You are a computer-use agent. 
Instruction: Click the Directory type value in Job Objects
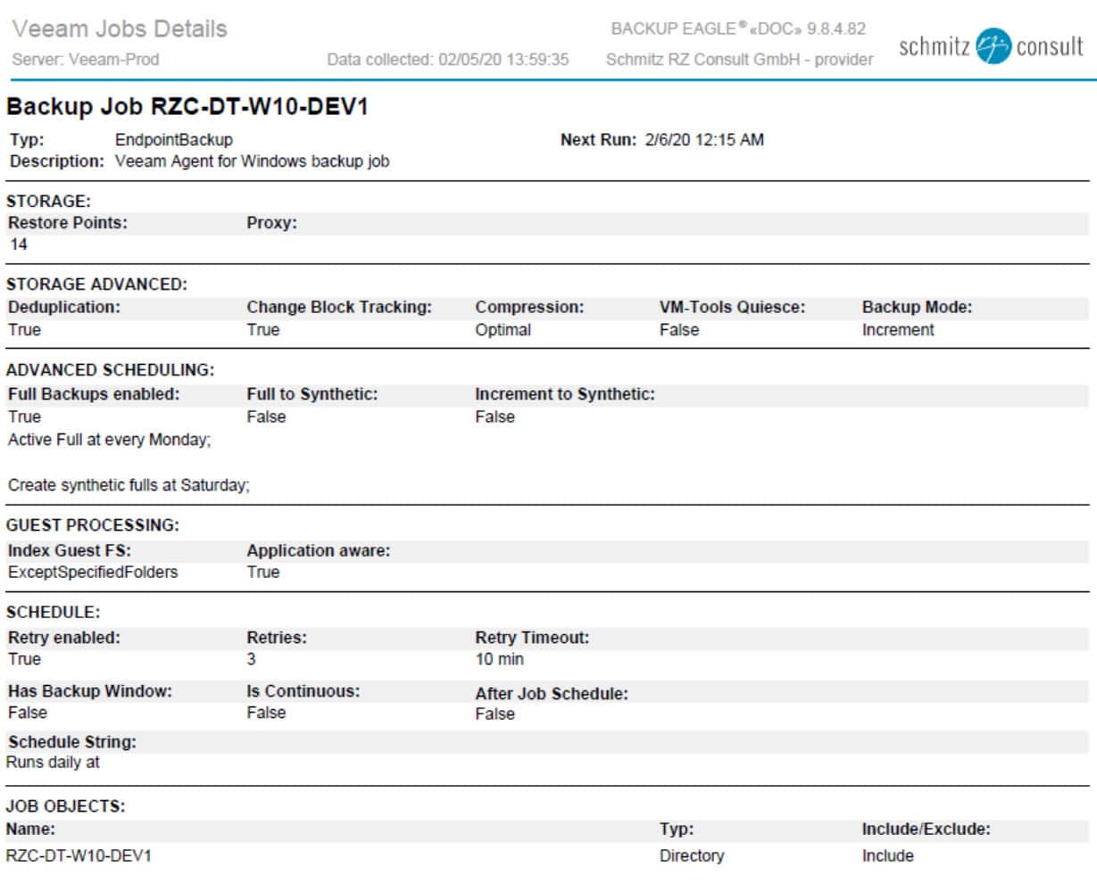[x=691, y=856]
